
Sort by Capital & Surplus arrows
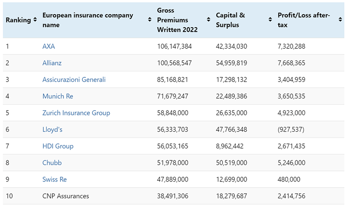point(270,19)
